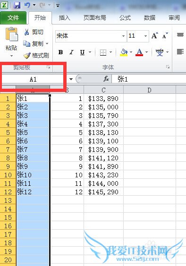
Task: Open the Name Box dropdown arrow
Action: coord(71,79)
